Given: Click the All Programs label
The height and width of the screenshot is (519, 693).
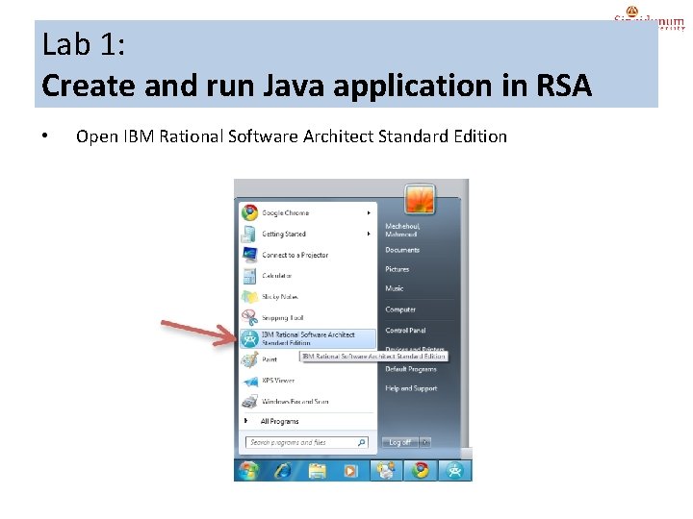Looking at the screenshot, I should point(279,422).
